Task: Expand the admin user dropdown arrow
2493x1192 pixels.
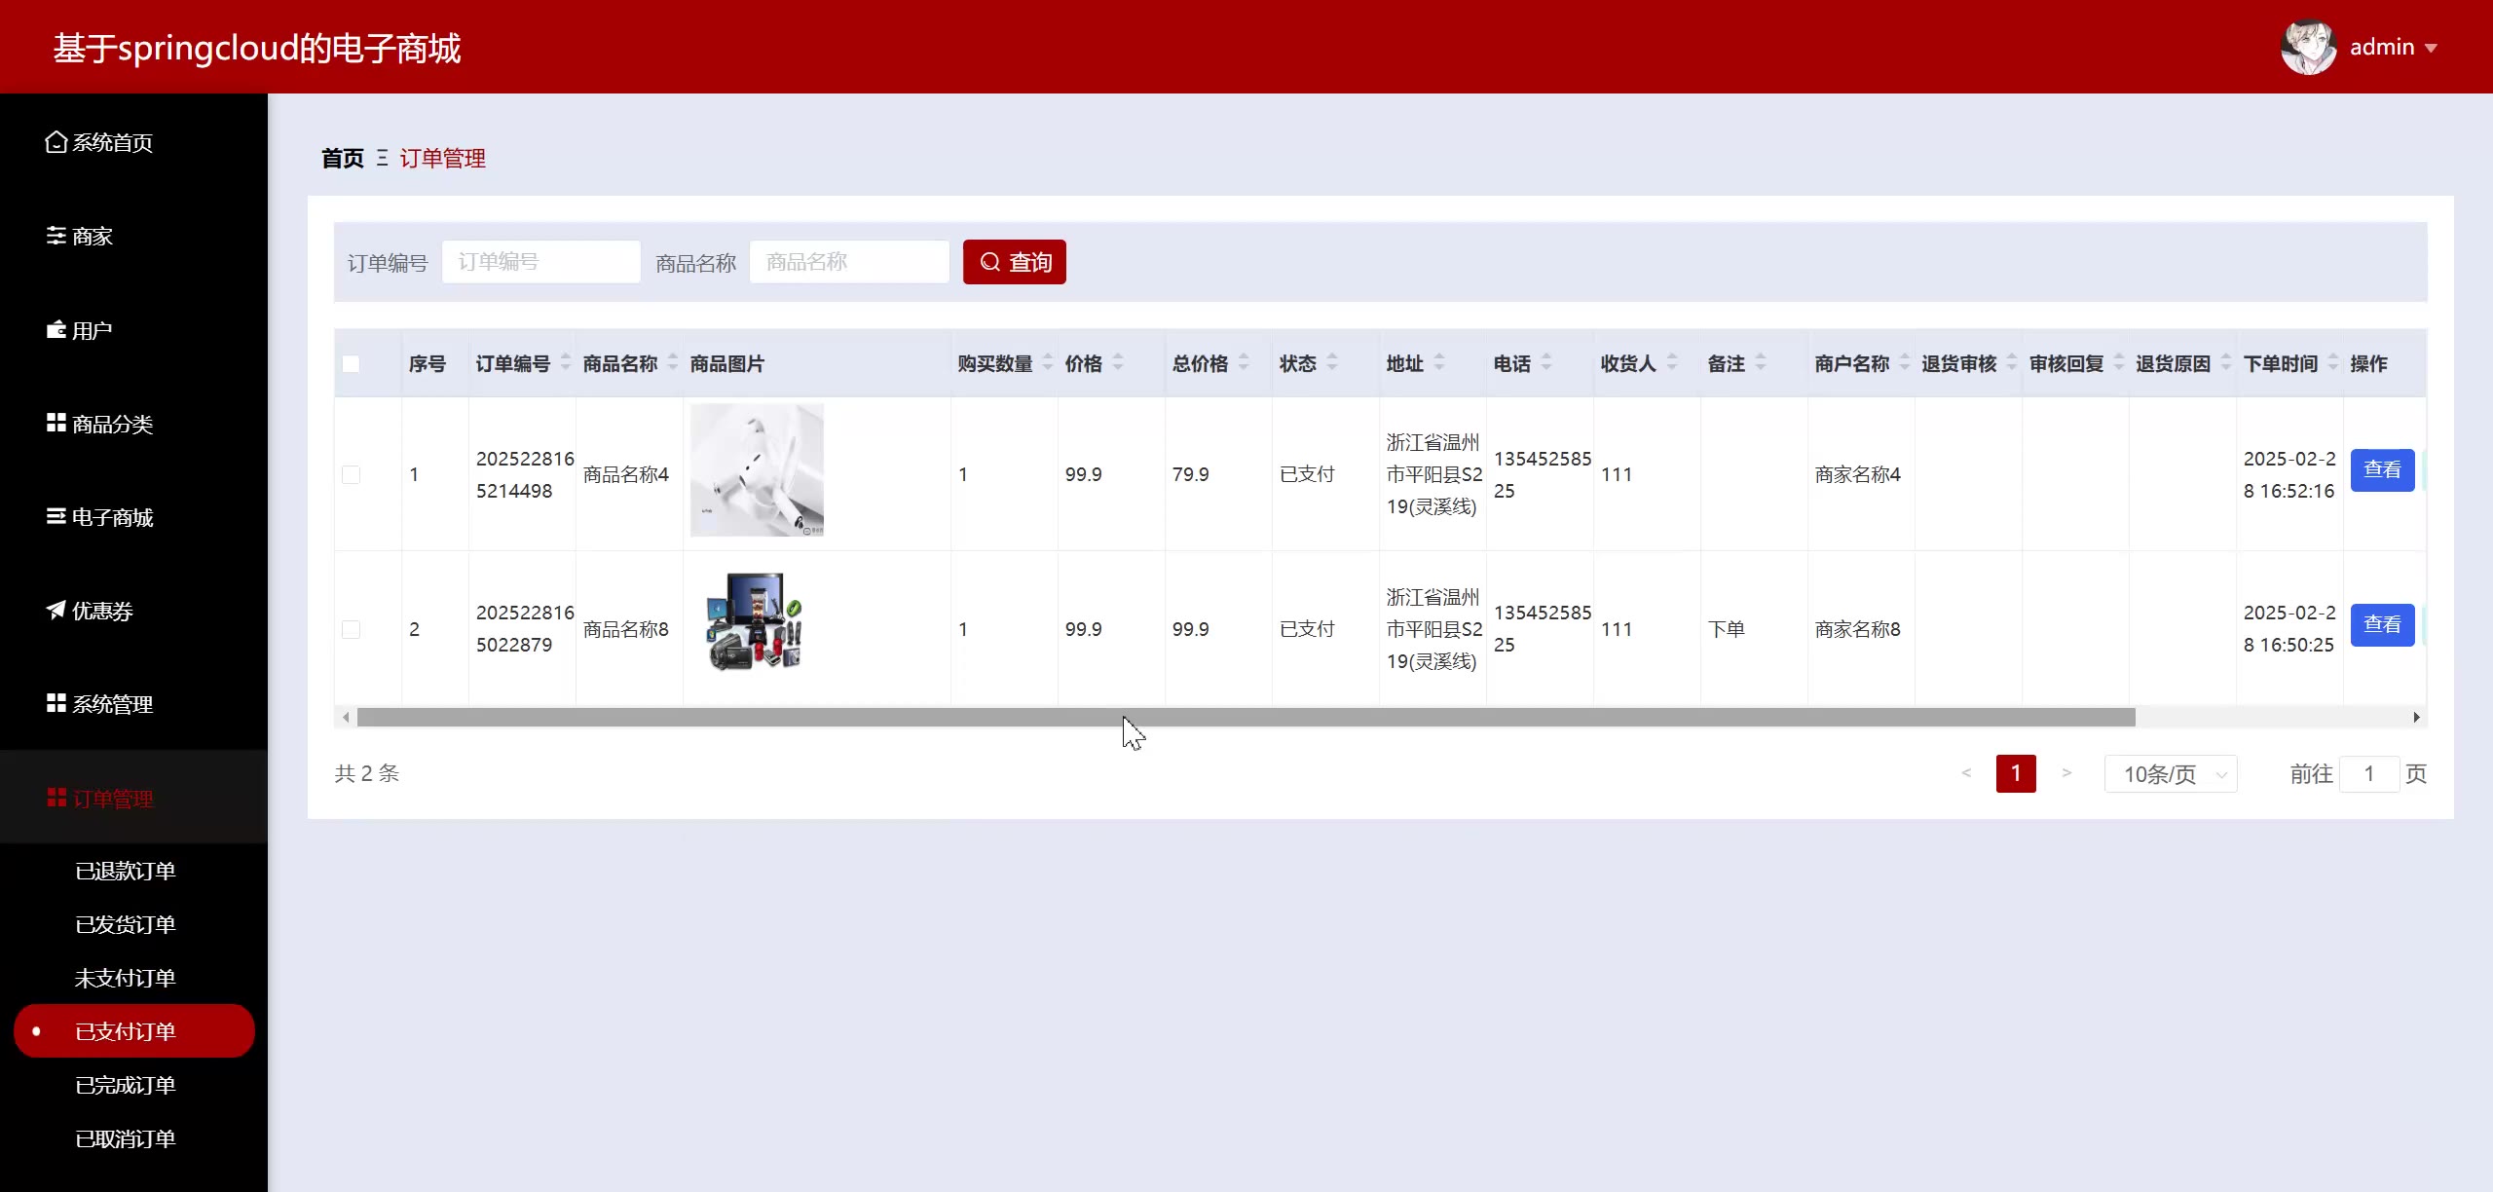Action: coord(2432,48)
